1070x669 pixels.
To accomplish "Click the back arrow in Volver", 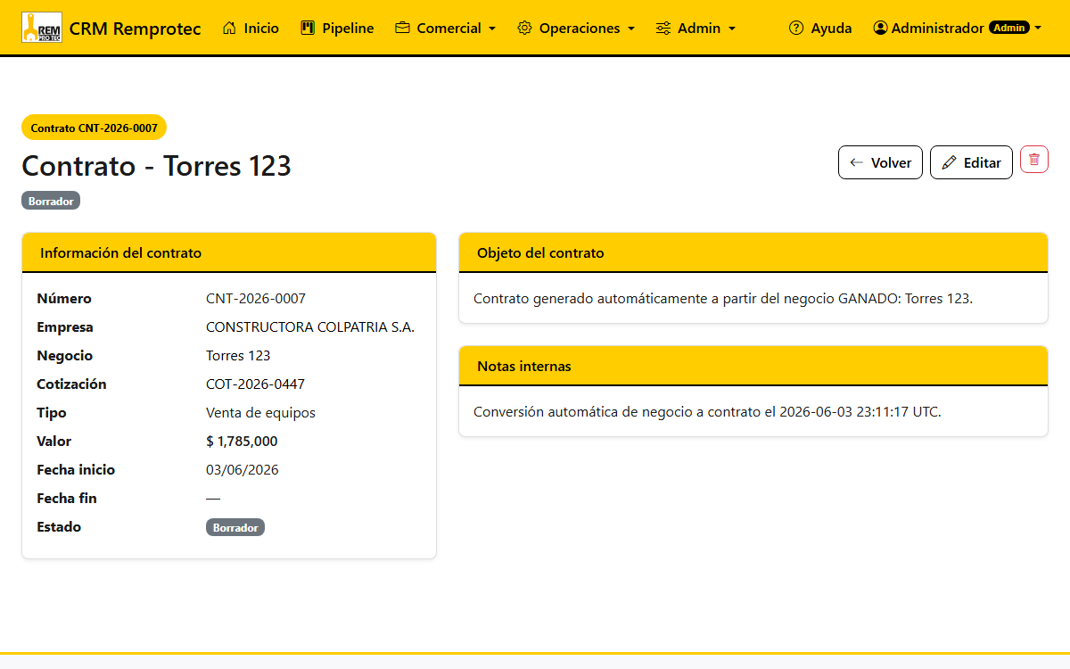I will point(857,162).
